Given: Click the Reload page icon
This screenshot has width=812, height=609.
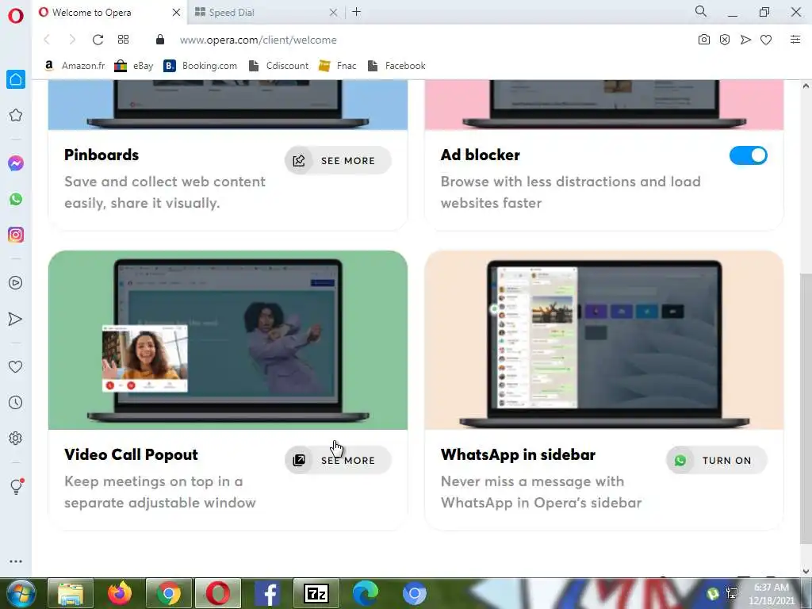Looking at the screenshot, I should 98,40.
